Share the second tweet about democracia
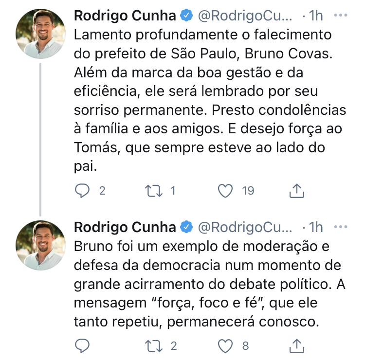 (296, 346)
